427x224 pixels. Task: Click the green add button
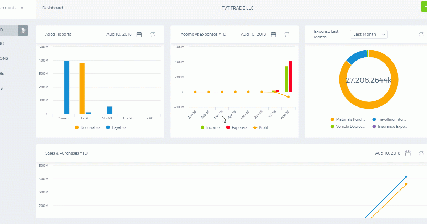click(424, 7)
